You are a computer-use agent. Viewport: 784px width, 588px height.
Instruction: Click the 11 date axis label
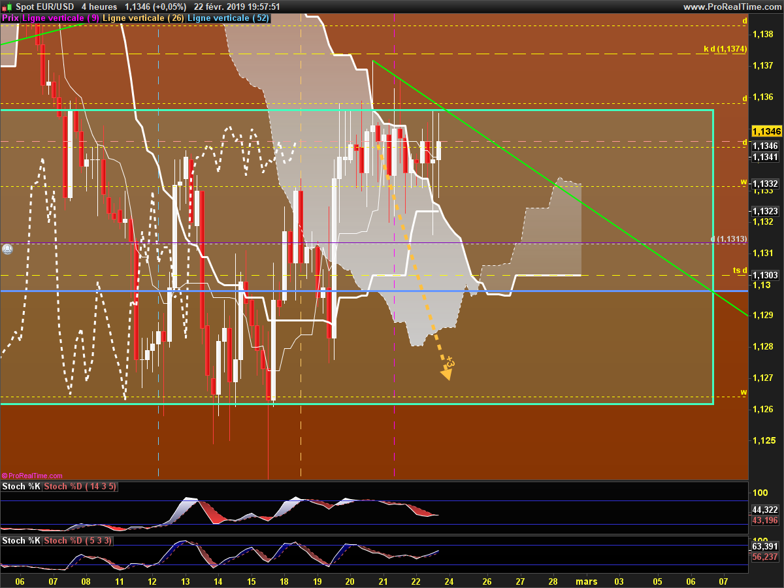[119, 581]
